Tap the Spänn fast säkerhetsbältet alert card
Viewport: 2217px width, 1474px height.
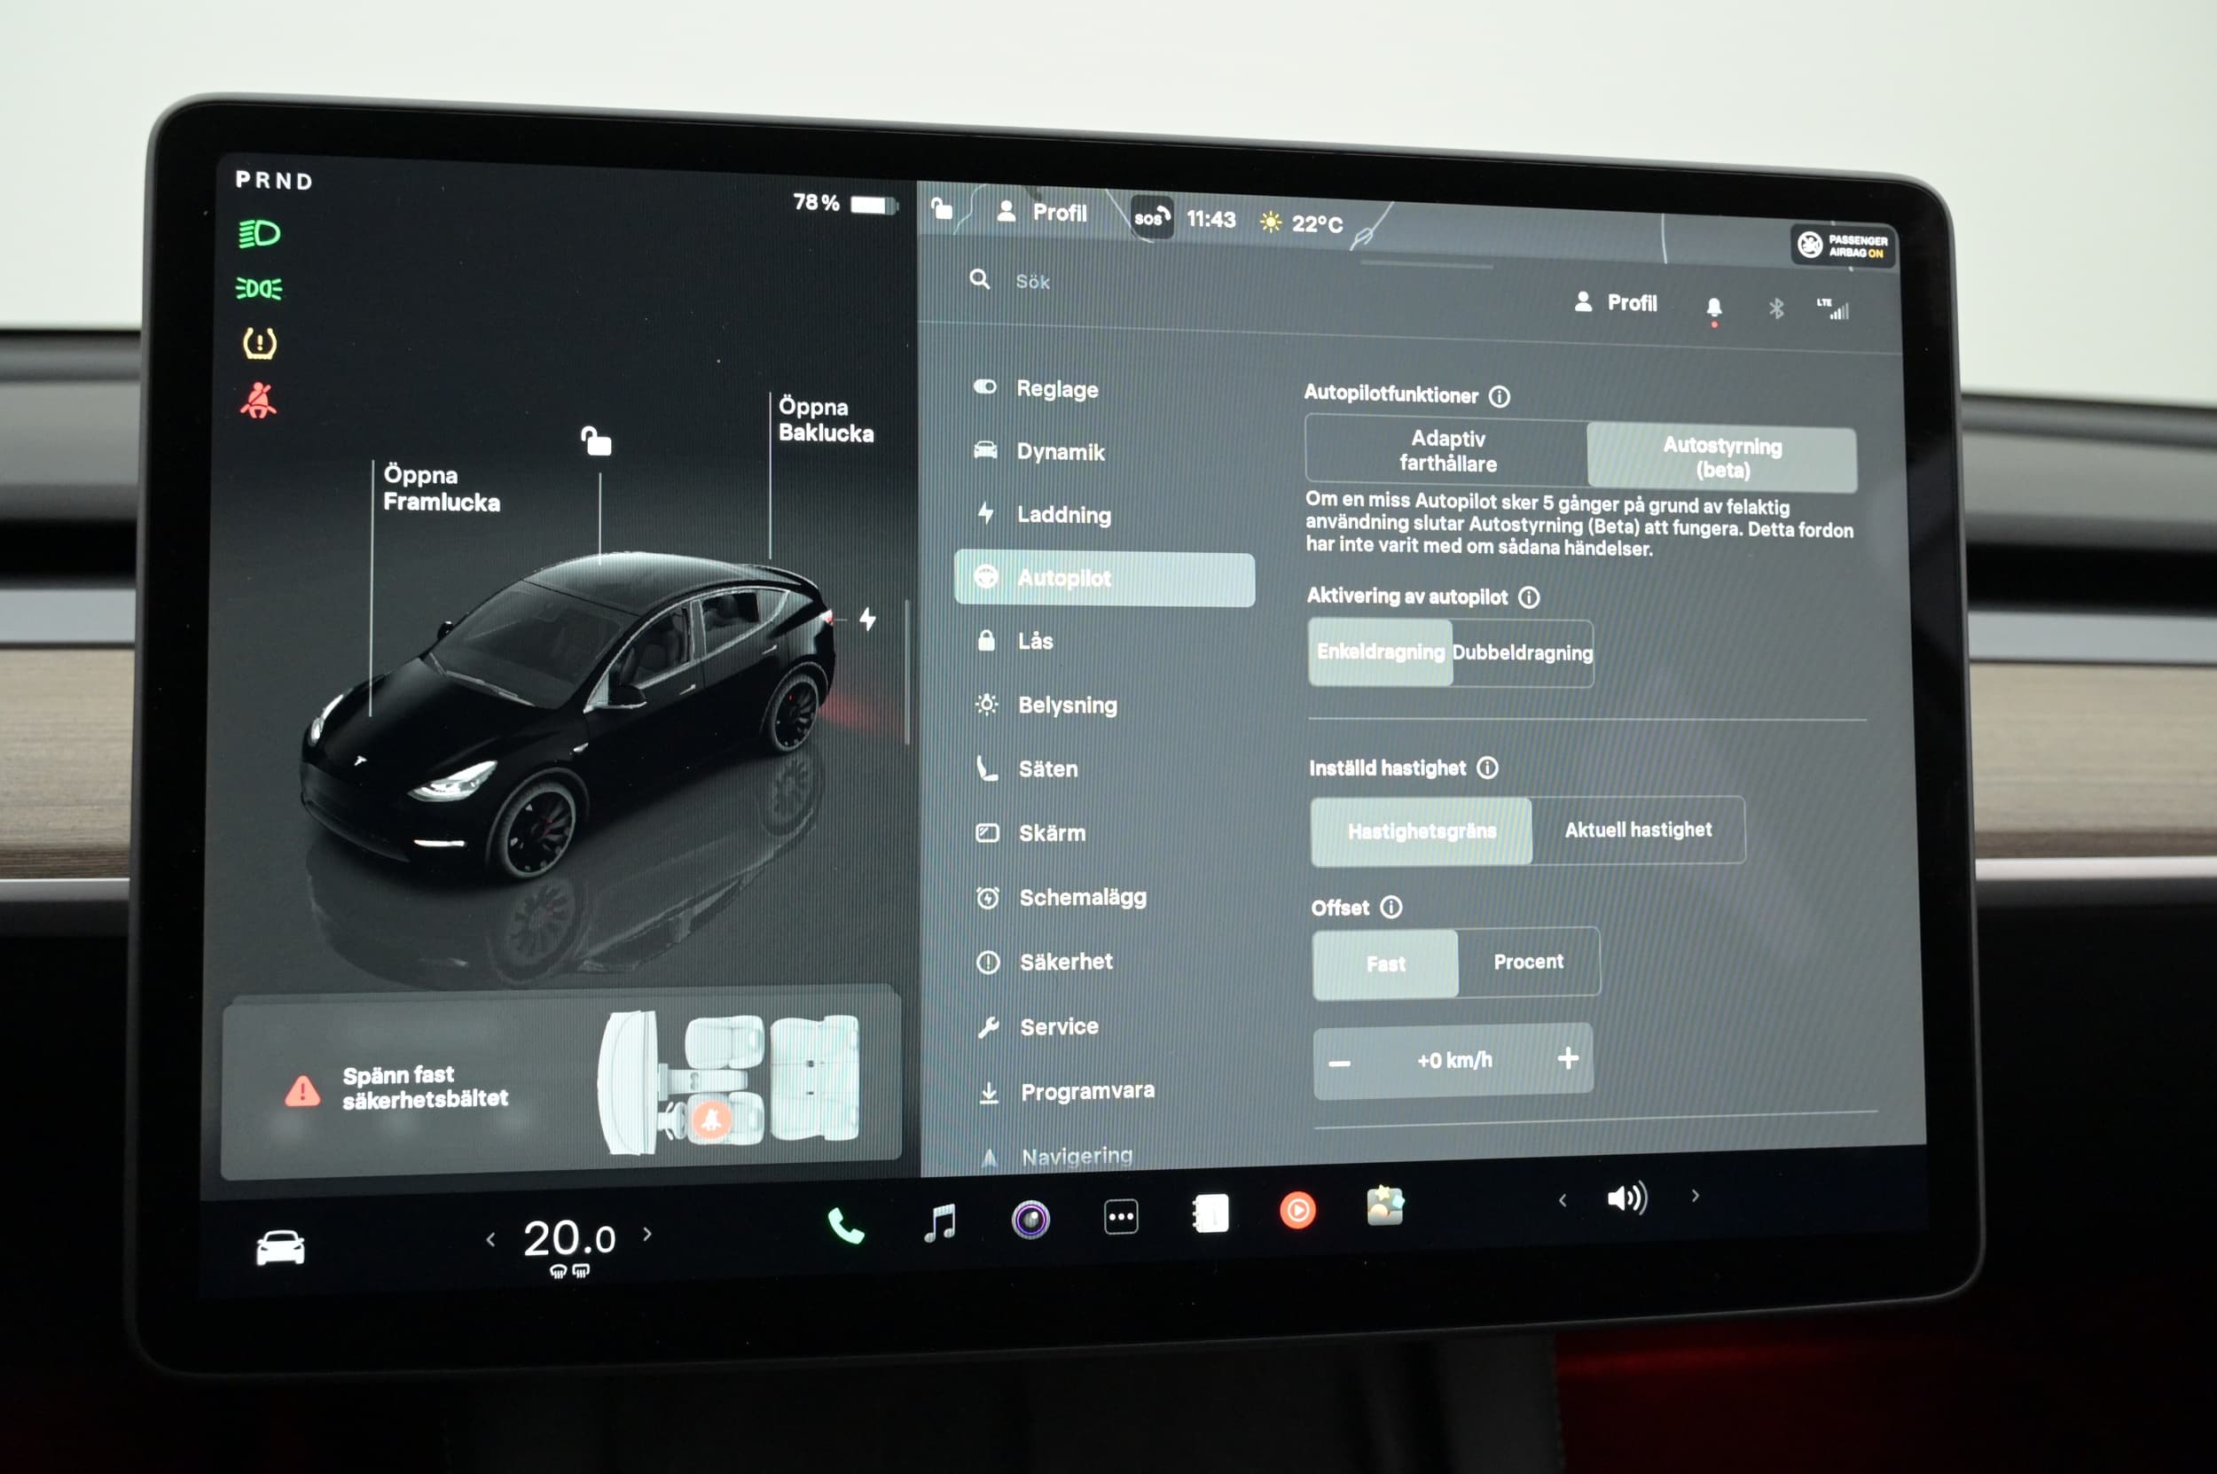[x=561, y=1085]
